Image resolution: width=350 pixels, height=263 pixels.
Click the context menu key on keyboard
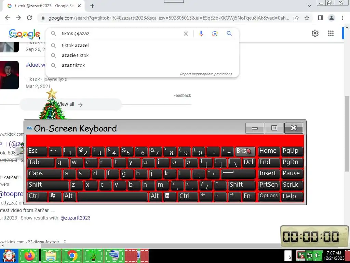[170, 197]
